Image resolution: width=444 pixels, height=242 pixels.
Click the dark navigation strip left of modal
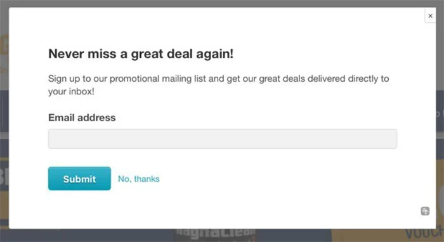[4, 111]
